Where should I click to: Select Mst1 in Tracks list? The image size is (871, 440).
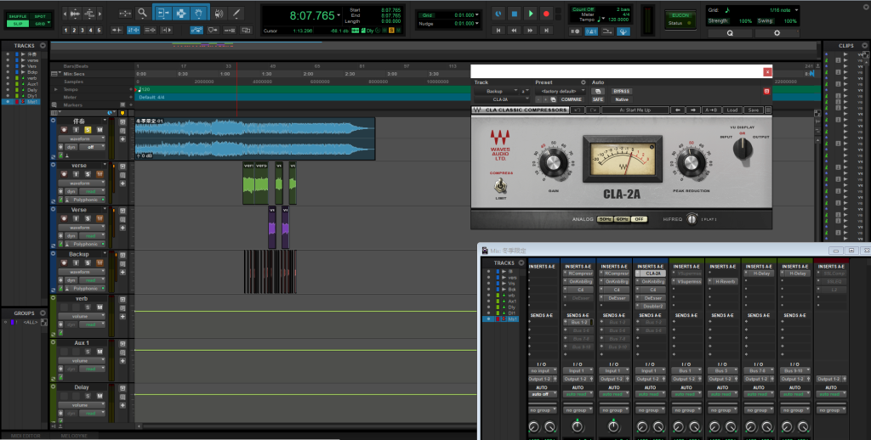pyautogui.click(x=32, y=102)
